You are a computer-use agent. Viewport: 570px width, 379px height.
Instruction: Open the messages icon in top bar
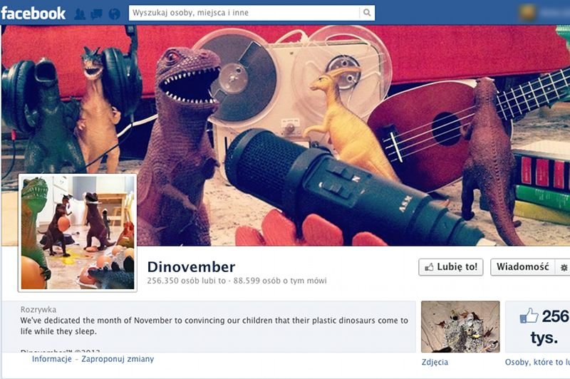pos(97,14)
